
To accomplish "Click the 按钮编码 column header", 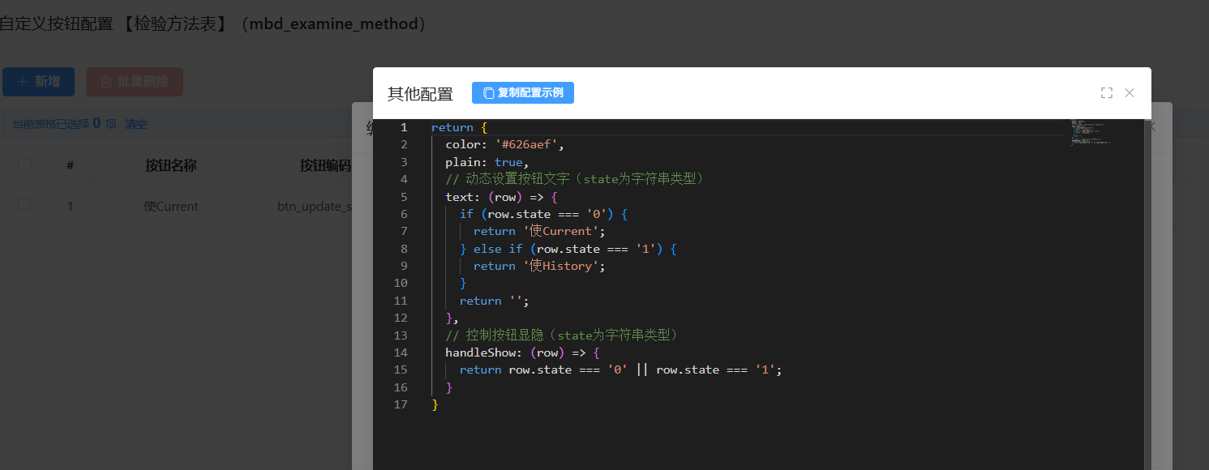I will [324, 166].
